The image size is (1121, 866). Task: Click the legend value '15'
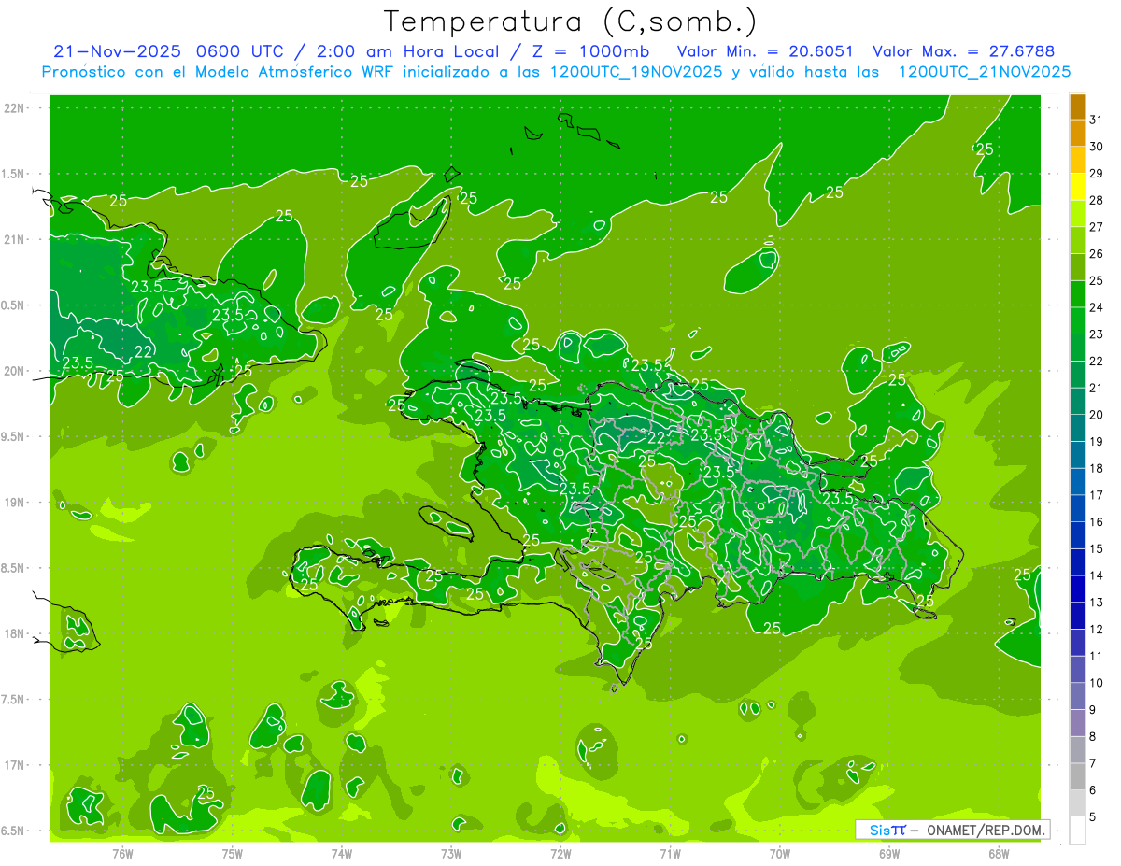(1097, 548)
